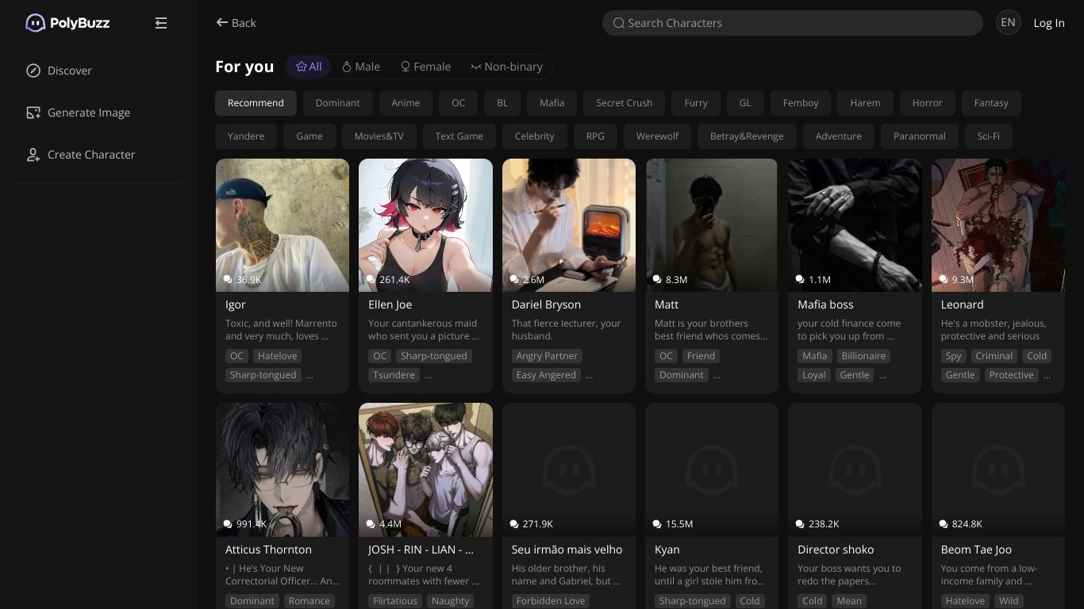Collapse the sidebar with the menu icon

pos(161,23)
